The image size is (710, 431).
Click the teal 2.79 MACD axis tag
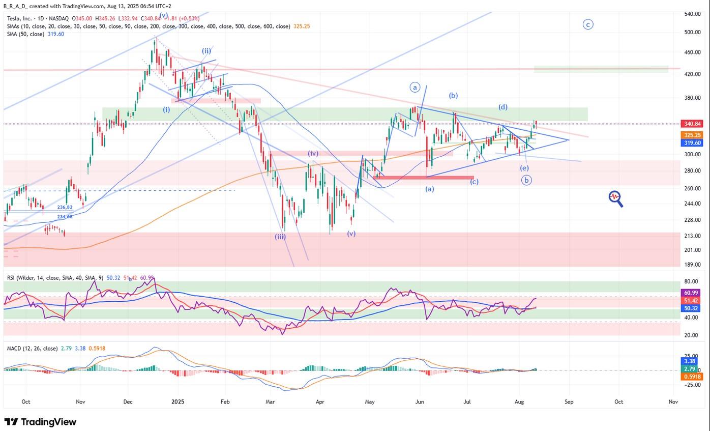pos(689,368)
